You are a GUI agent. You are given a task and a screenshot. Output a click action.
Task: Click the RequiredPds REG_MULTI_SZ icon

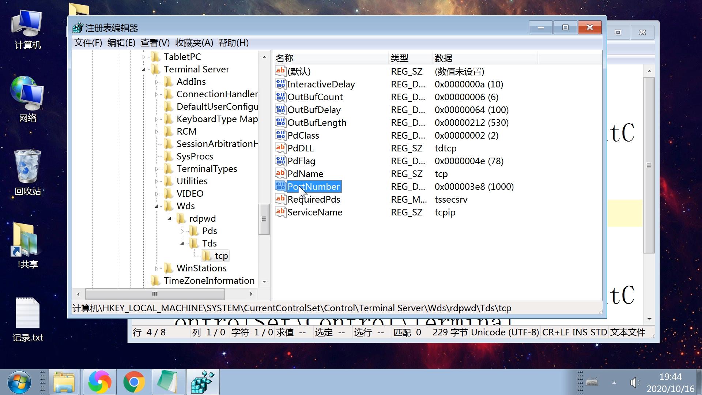280,199
